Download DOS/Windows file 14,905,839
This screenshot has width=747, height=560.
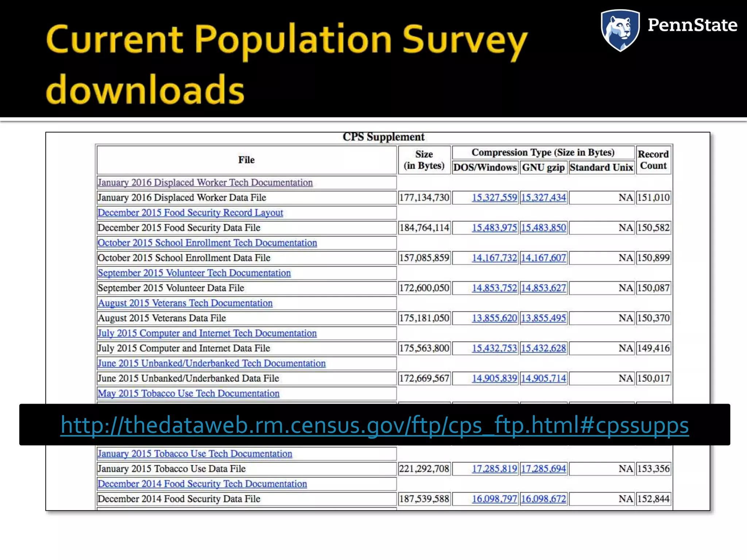click(494, 378)
